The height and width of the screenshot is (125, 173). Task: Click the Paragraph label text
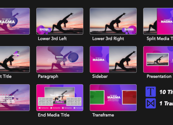click(x=48, y=76)
